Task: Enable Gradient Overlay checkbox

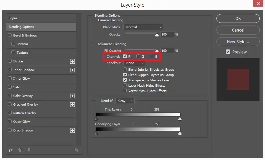Action: [10, 104]
